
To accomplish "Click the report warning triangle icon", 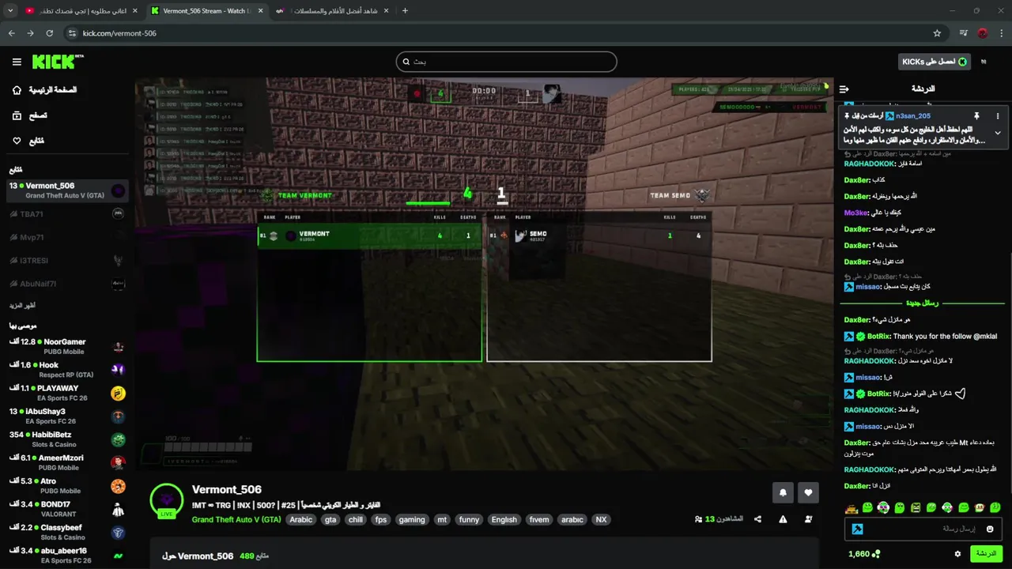I will pos(783,519).
